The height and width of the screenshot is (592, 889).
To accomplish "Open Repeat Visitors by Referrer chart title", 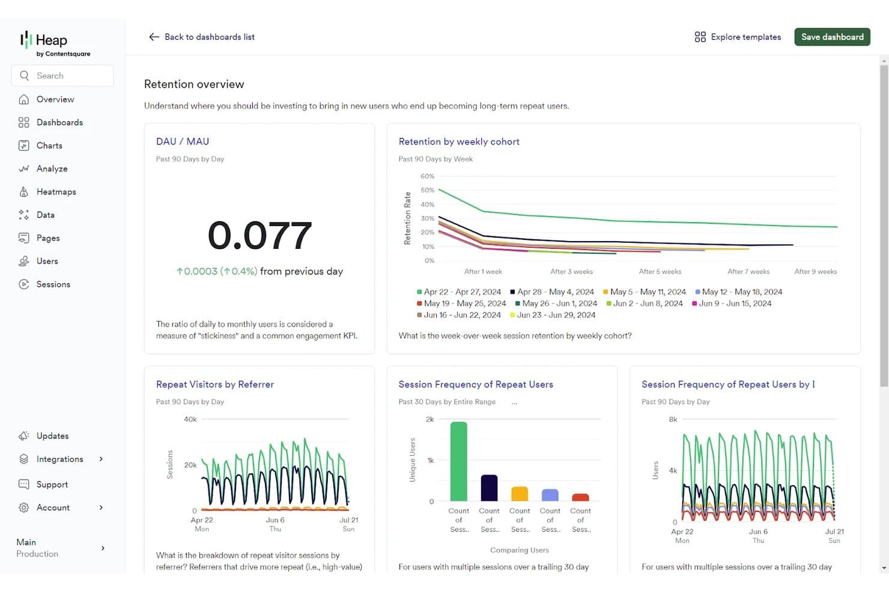I will [x=215, y=384].
